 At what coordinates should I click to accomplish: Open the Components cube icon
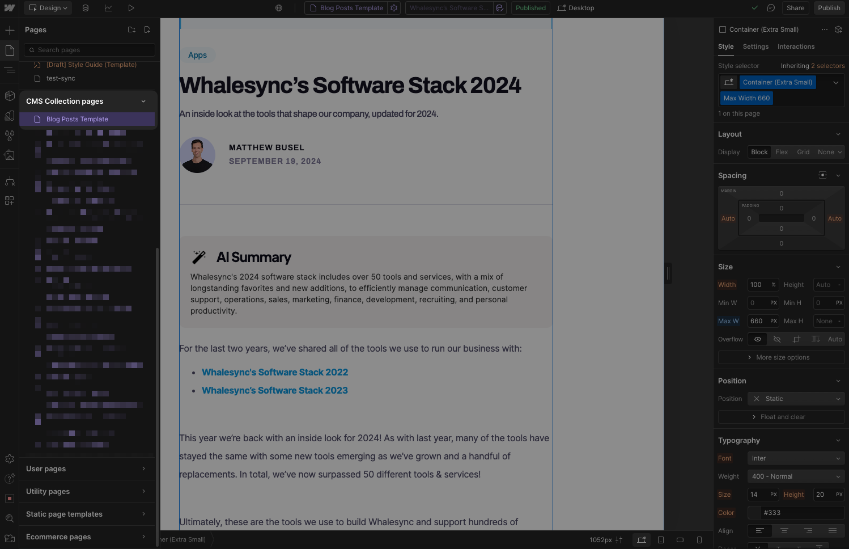click(10, 96)
